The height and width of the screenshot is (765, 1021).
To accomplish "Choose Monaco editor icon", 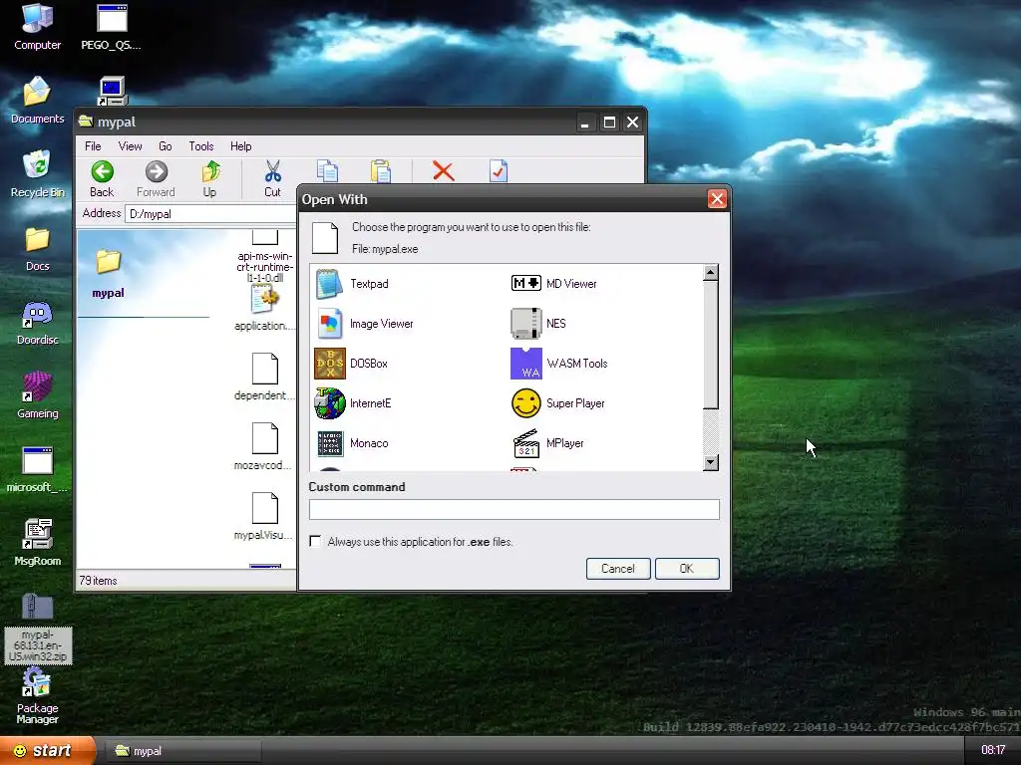I will point(329,443).
